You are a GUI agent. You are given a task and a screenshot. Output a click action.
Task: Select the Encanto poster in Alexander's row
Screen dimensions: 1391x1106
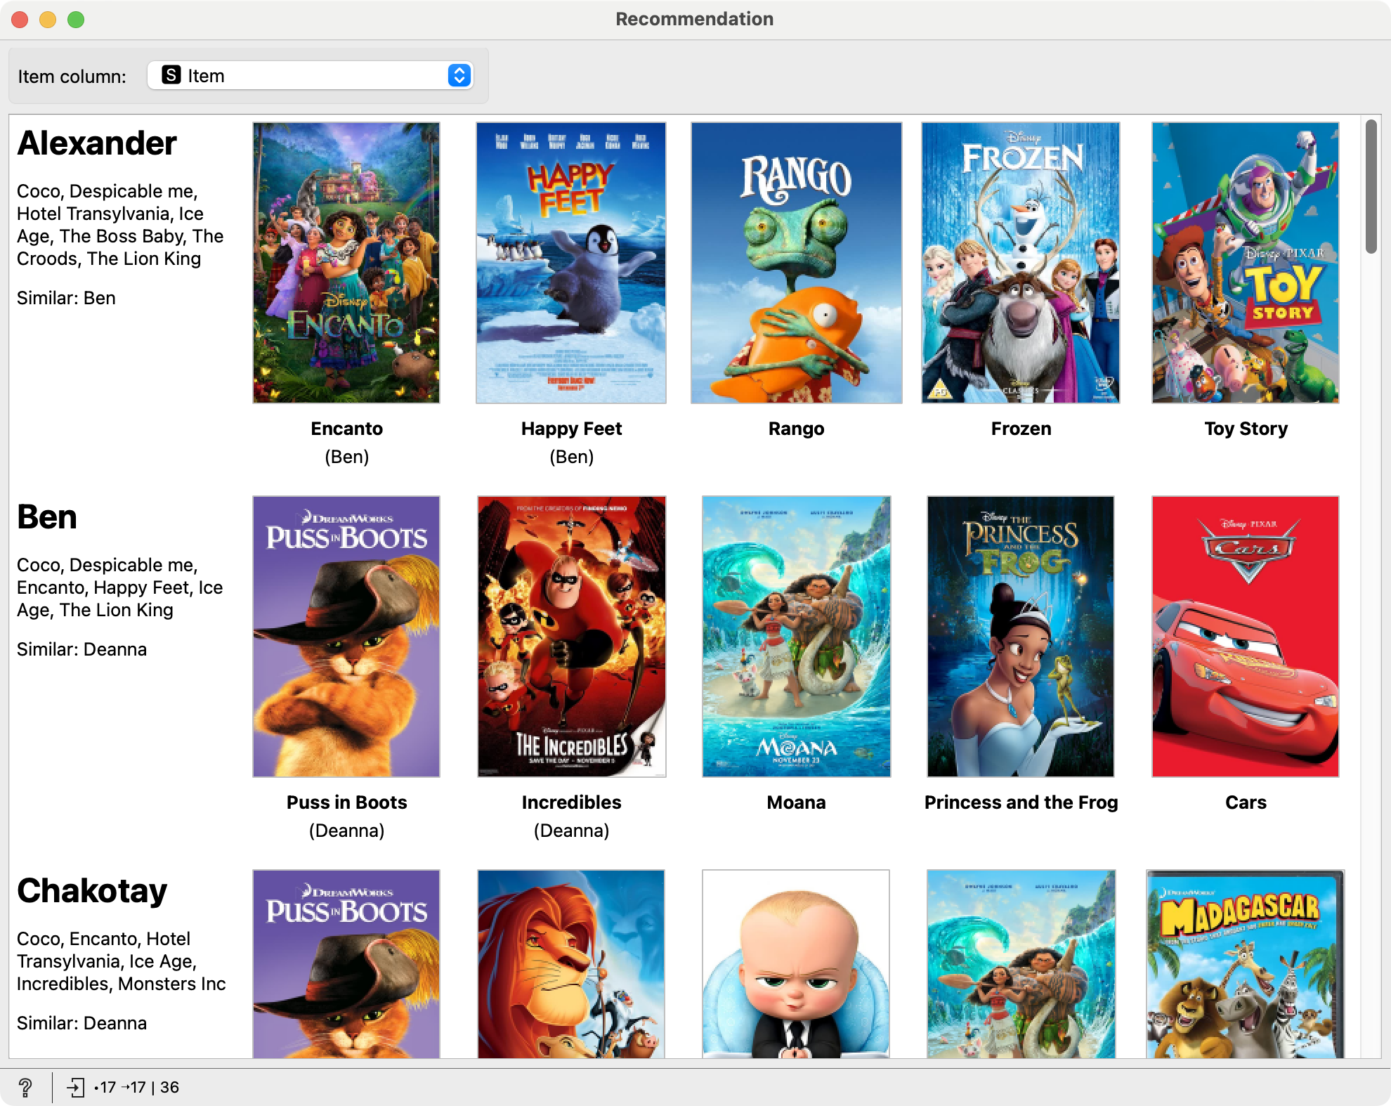point(346,263)
